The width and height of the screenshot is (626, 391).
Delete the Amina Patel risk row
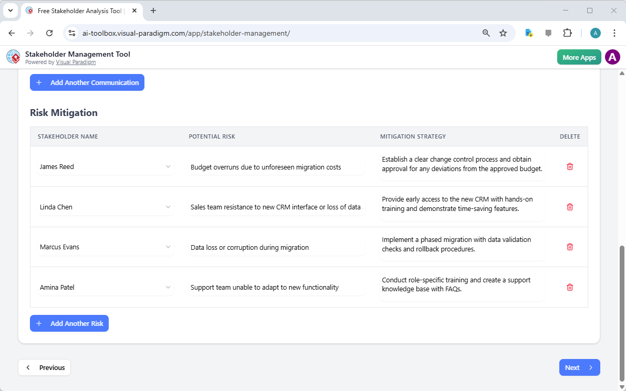pos(569,287)
